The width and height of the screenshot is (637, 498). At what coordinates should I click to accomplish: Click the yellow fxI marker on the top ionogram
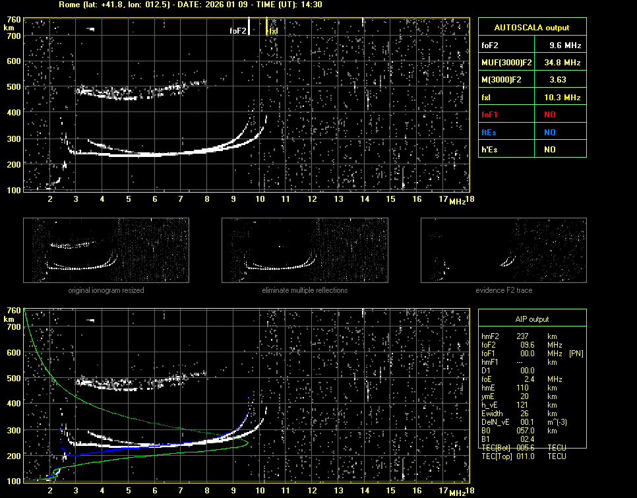[x=266, y=27]
